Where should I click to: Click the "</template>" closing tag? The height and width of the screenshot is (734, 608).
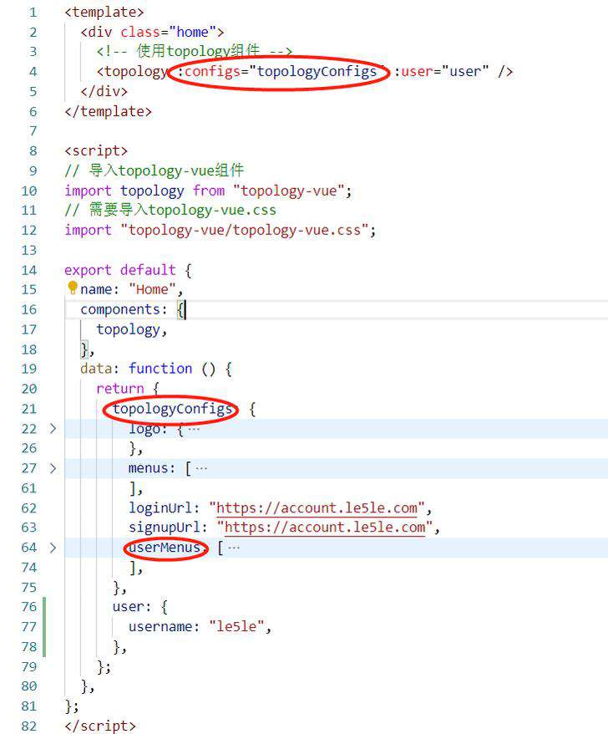(x=108, y=111)
